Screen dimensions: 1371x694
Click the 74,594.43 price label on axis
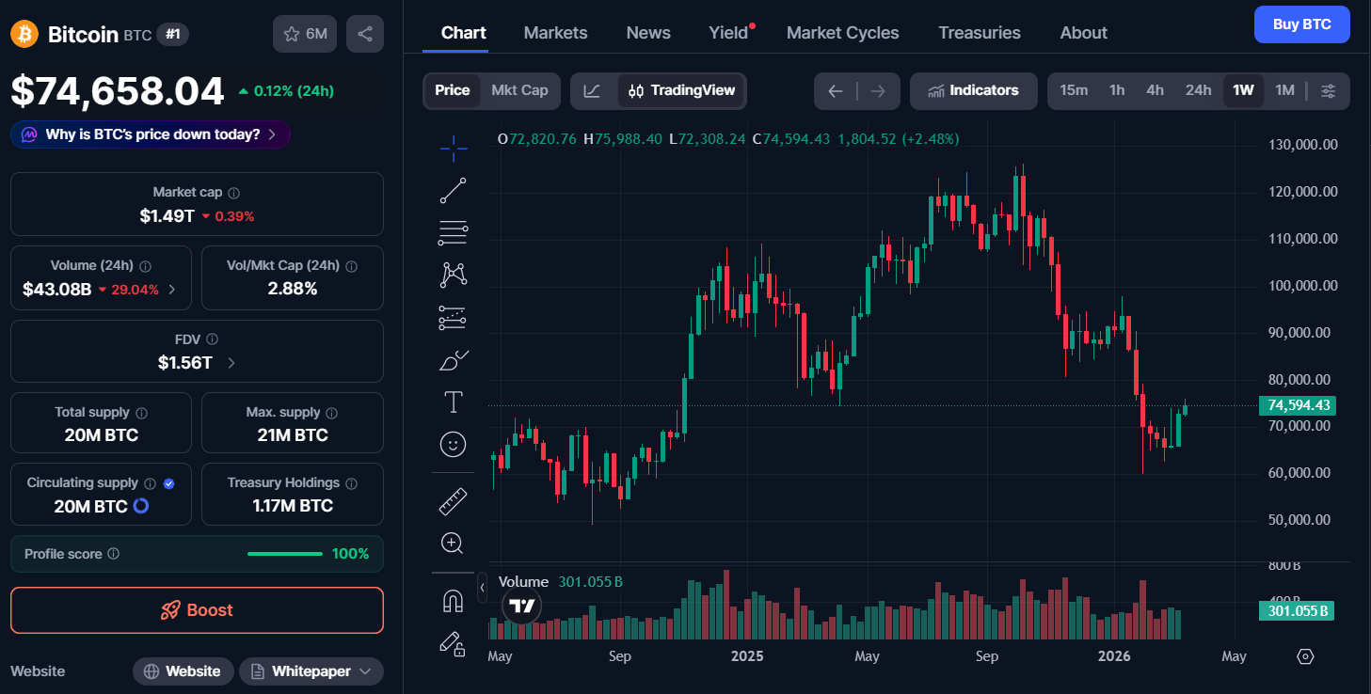1296,405
